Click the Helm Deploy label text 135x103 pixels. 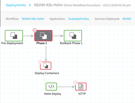[52, 94]
